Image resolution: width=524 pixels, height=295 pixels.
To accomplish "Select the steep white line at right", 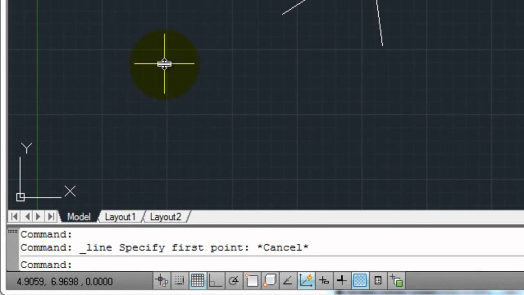I will [x=380, y=23].
